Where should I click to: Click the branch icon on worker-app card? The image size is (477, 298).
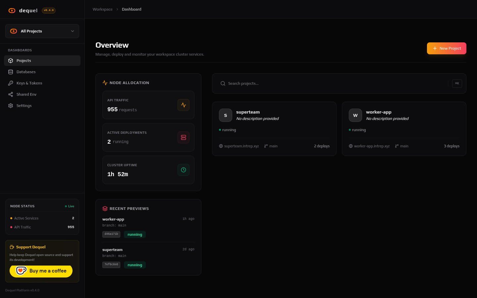(397, 146)
